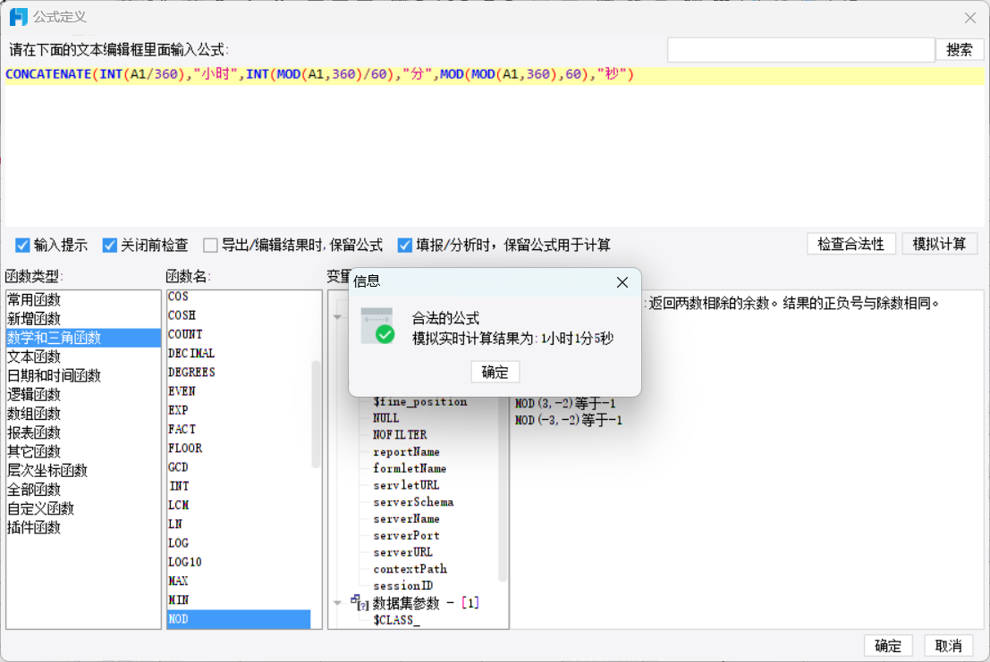This screenshot has width=990, height=662.
Task: Select the FACT function
Action: [240, 429]
